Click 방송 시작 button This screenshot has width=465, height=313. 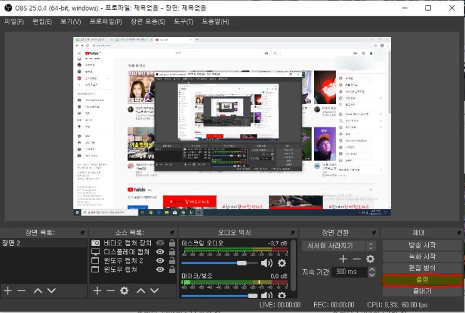point(422,245)
